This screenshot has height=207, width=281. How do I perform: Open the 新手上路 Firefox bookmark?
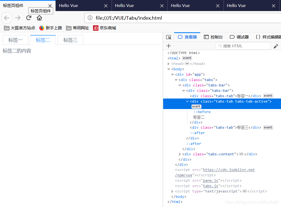point(51,28)
